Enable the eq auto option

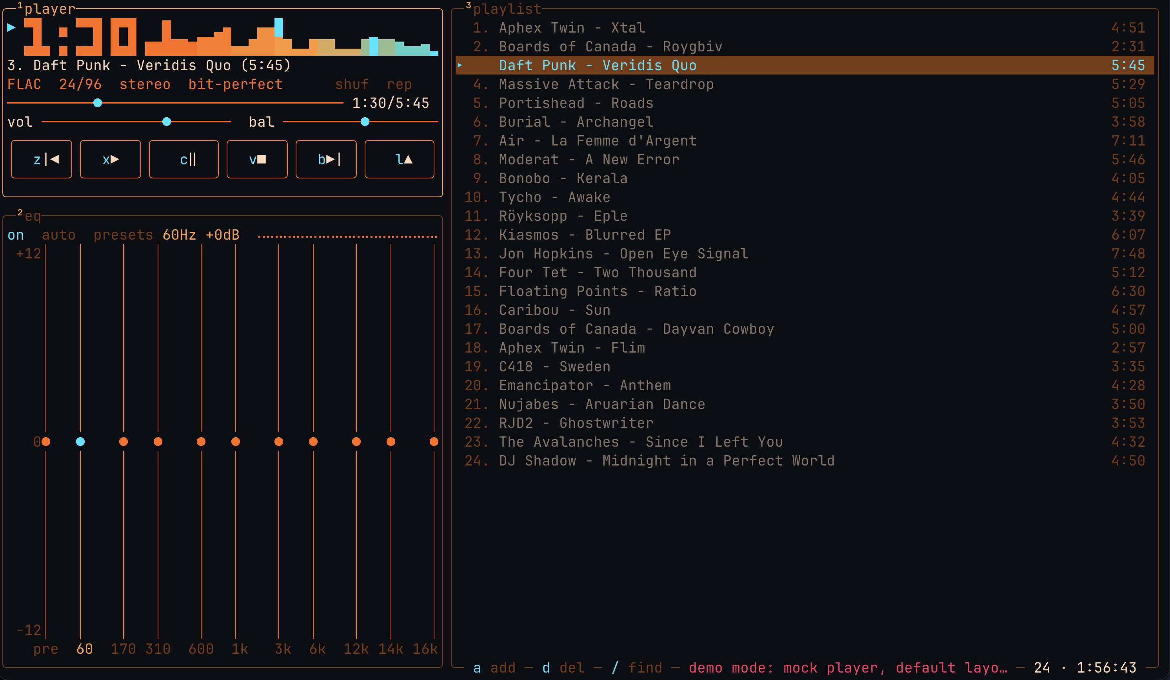(x=58, y=235)
